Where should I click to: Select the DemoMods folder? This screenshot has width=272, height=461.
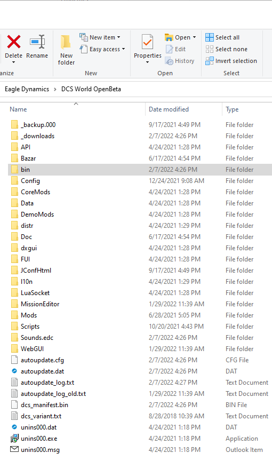click(x=37, y=214)
